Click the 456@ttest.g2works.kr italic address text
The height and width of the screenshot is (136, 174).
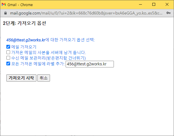(26, 40)
